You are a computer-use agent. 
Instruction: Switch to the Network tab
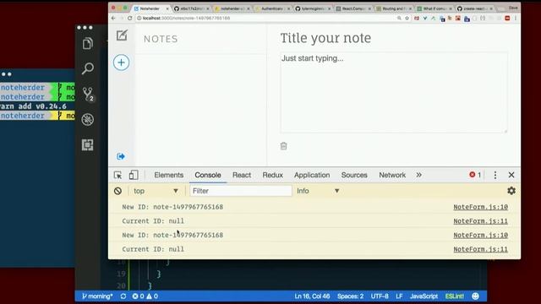click(x=392, y=175)
